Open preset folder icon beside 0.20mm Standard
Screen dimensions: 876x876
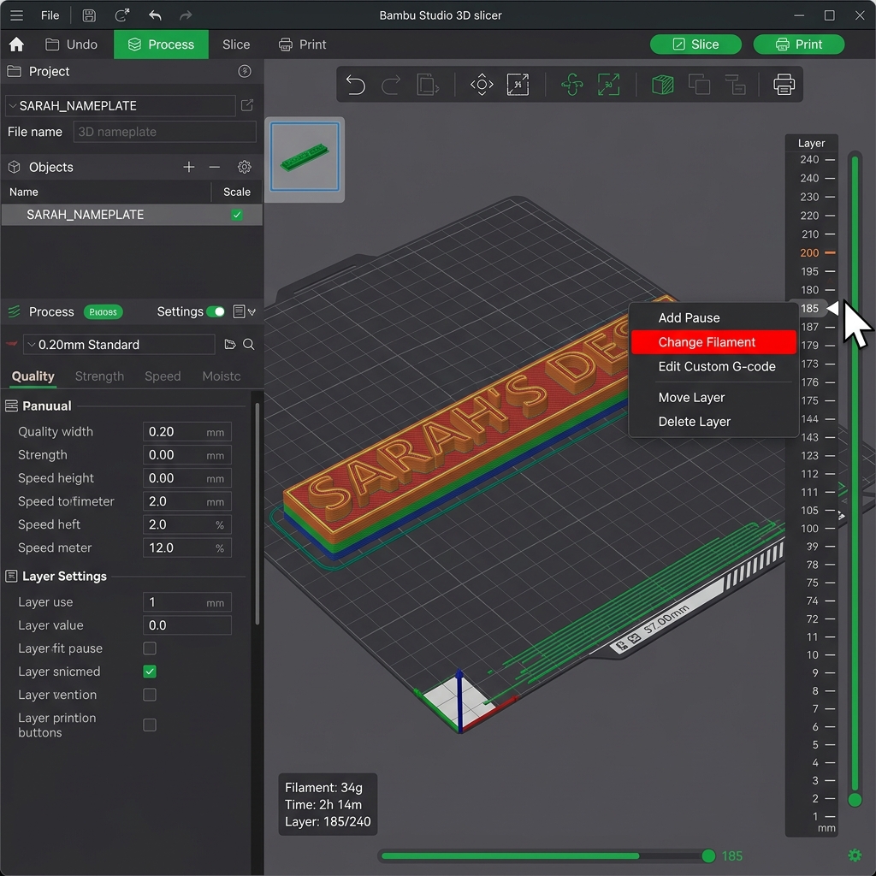click(x=229, y=344)
